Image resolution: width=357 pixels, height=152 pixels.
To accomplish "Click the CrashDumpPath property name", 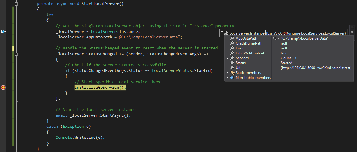I will (x=249, y=43).
